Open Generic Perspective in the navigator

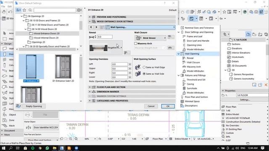(x=243, y=74)
